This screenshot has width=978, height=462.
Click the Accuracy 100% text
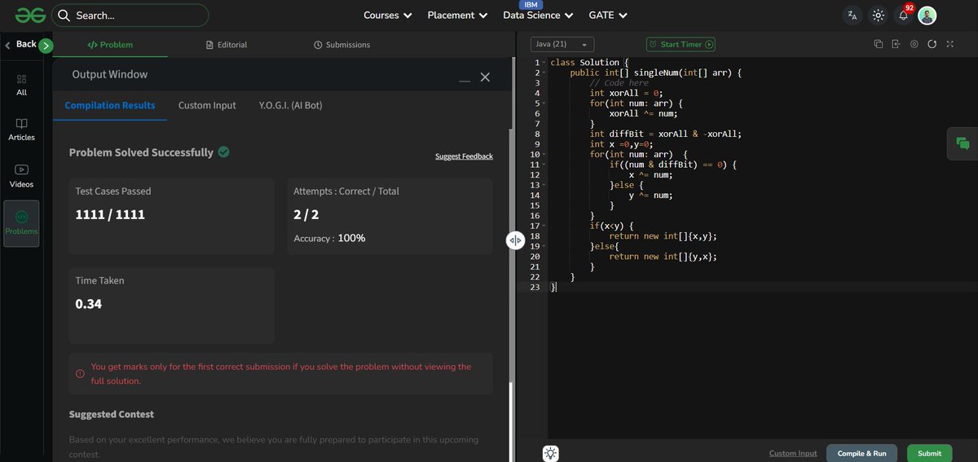329,238
